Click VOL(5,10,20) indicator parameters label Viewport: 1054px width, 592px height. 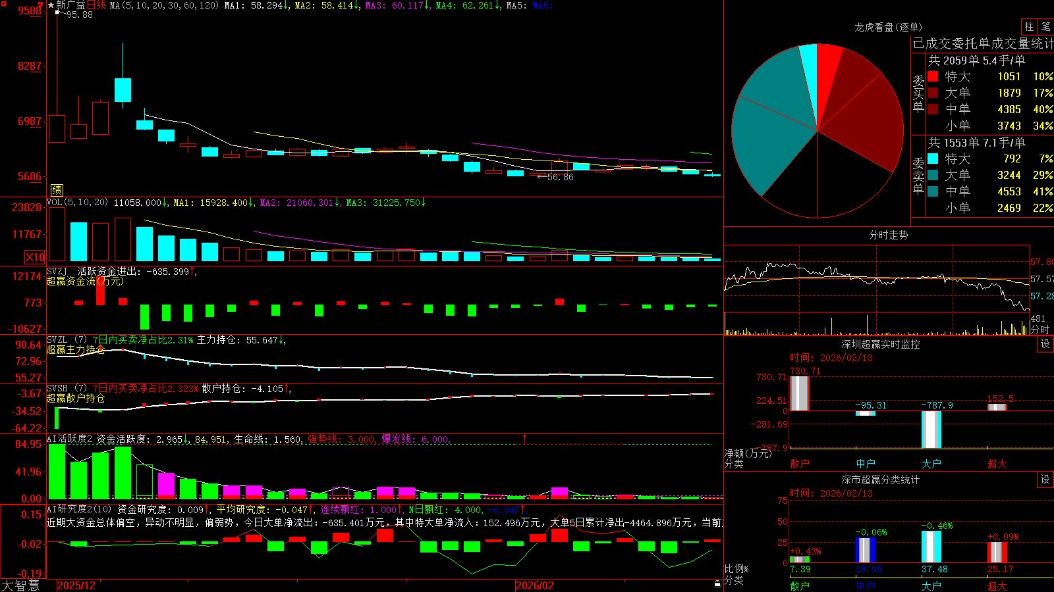(77, 203)
